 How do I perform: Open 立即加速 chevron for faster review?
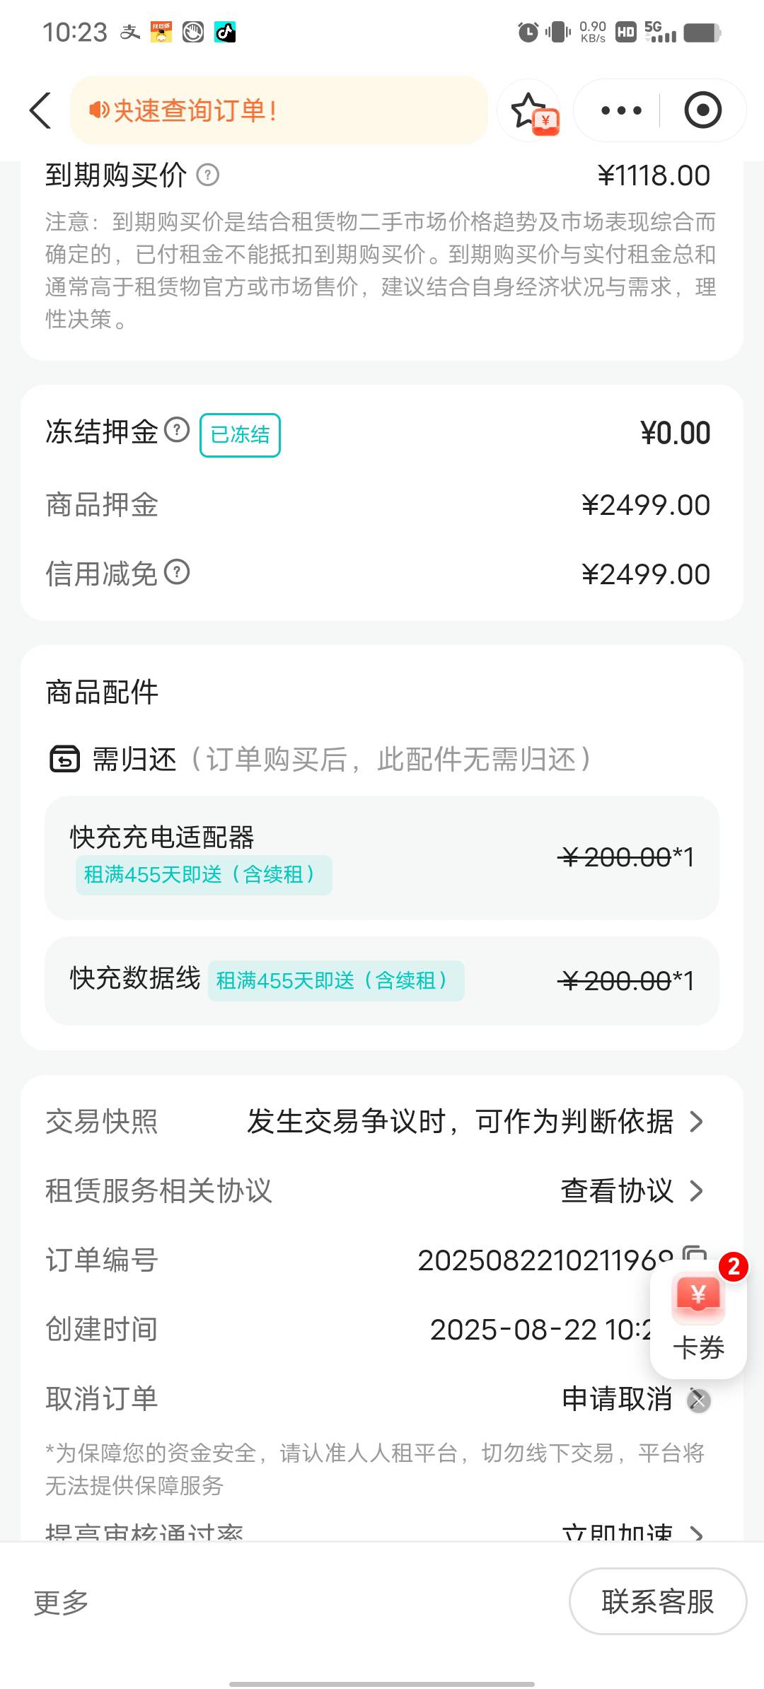[x=696, y=1533]
